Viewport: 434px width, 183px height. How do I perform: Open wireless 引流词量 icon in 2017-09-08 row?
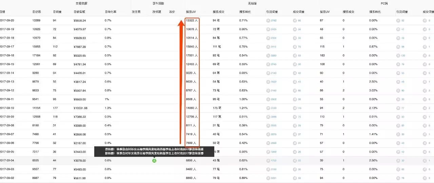tap(268, 126)
